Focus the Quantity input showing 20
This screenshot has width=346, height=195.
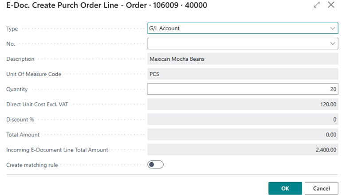click(243, 89)
